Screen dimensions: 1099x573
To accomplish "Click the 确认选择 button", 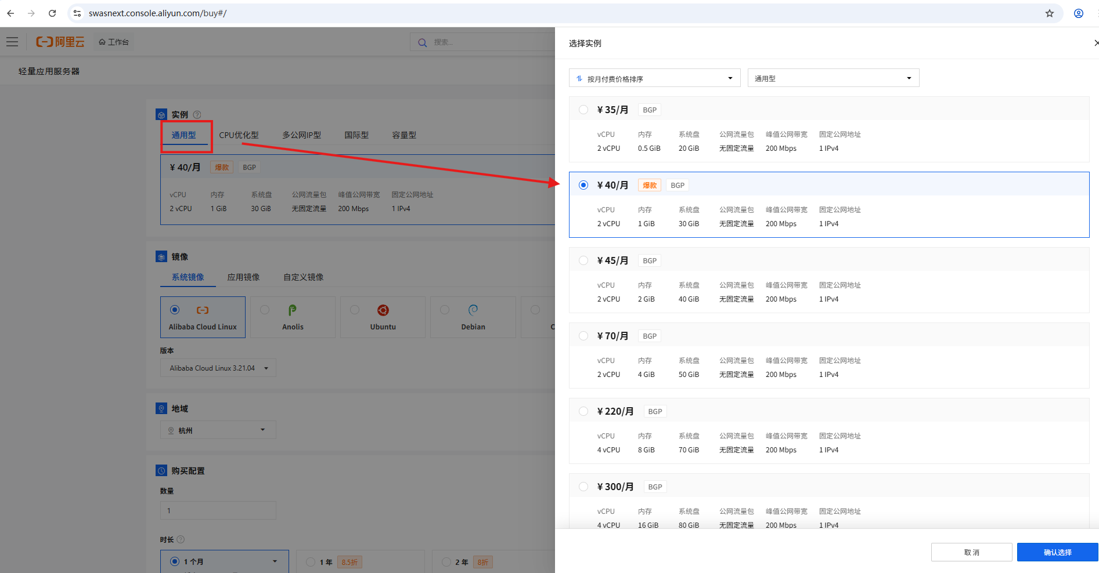I will [x=1058, y=552].
